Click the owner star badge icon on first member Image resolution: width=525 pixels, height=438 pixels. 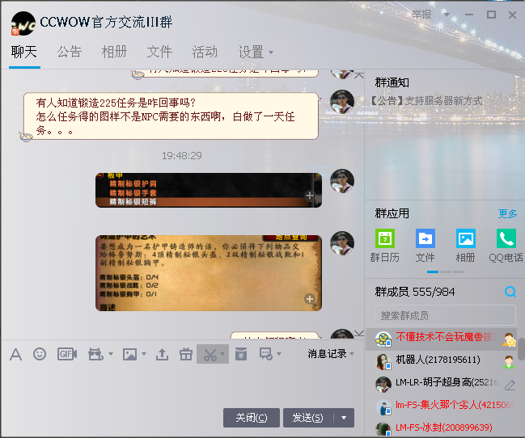coord(510,339)
